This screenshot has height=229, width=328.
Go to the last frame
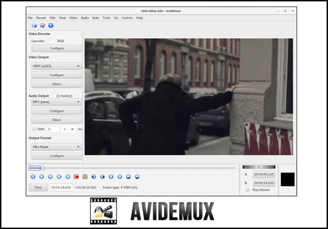(x=119, y=177)
